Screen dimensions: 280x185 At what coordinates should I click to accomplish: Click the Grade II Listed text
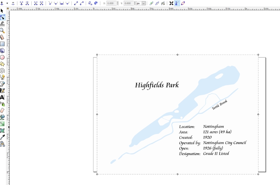(216, 153)
